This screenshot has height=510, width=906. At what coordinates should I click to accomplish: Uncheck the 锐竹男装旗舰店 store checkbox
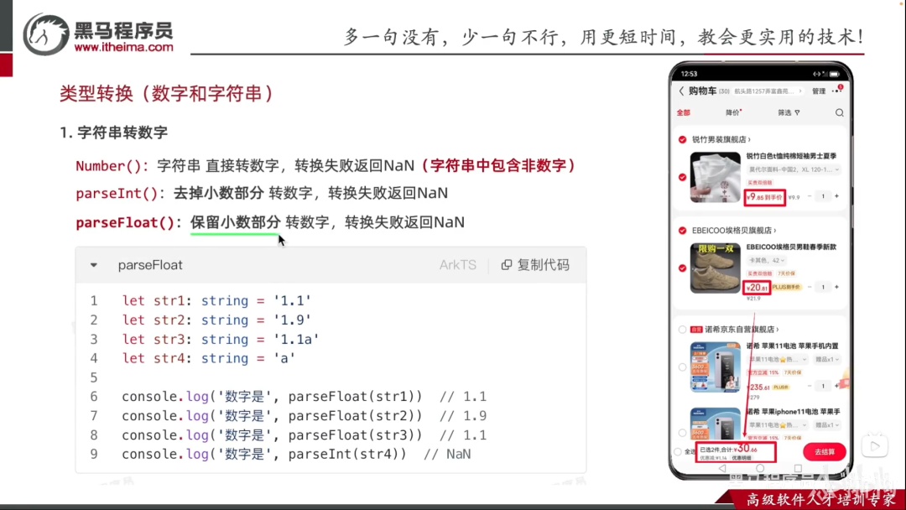pyautogui.click(x=682, y=139)
